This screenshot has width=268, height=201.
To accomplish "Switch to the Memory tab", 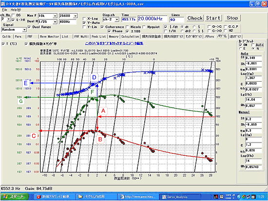I will (114, 37).
